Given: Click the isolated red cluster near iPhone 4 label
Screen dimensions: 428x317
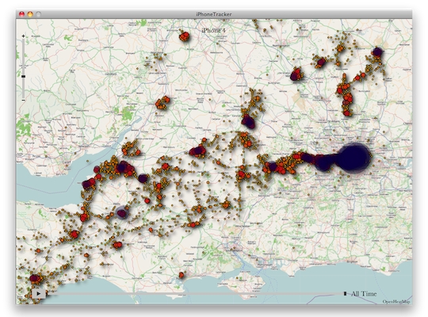Looking at the screenshot, I should (184, 36).
